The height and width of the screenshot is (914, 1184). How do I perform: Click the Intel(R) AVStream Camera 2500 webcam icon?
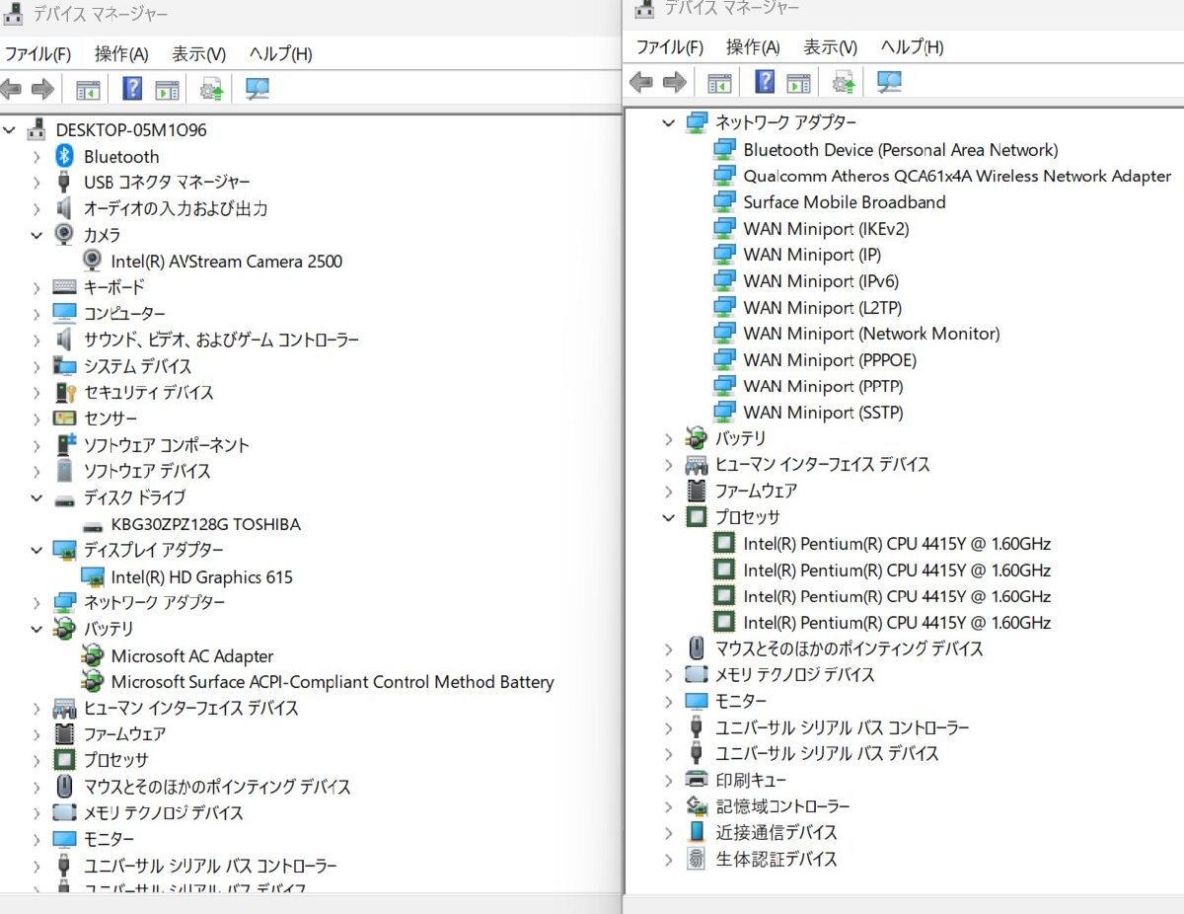pos(92,261)
